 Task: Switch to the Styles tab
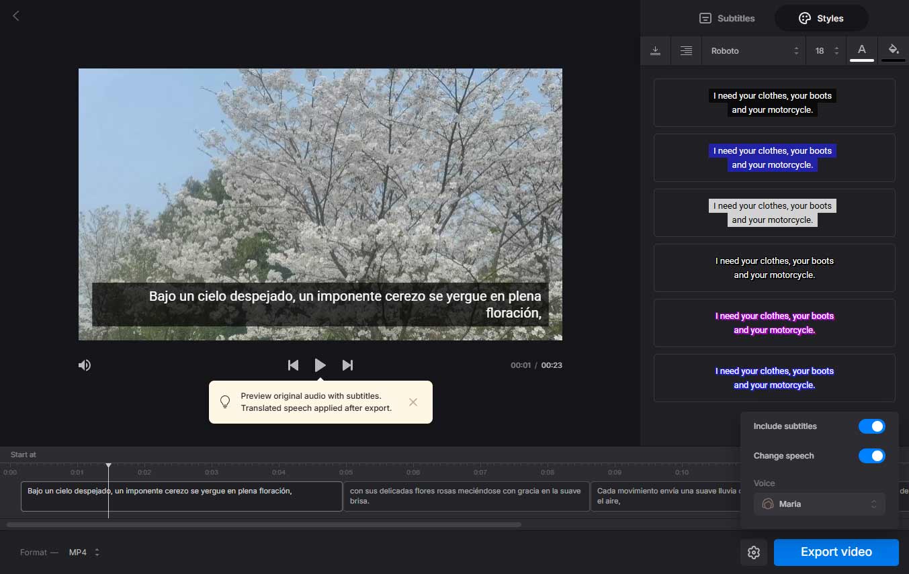820,18
